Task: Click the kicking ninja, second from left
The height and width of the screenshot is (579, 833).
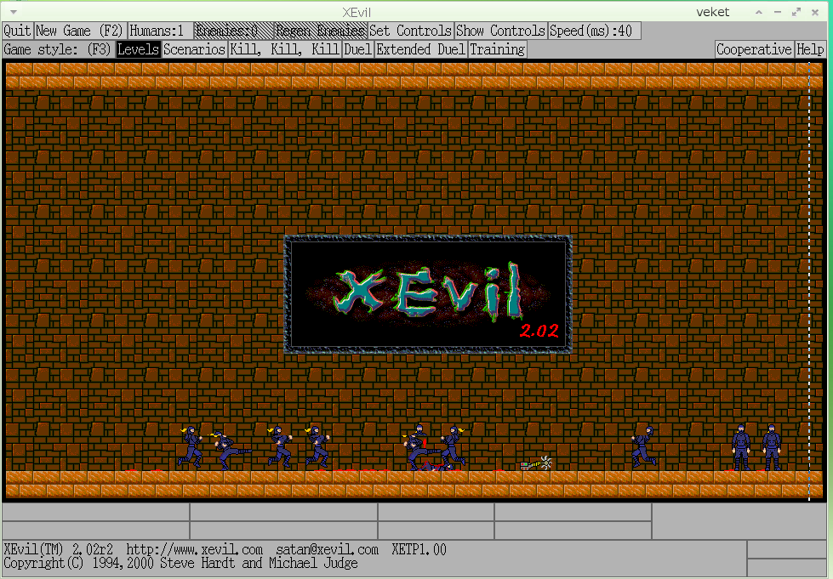Action: pyautogui.click(x=231, y=451)
